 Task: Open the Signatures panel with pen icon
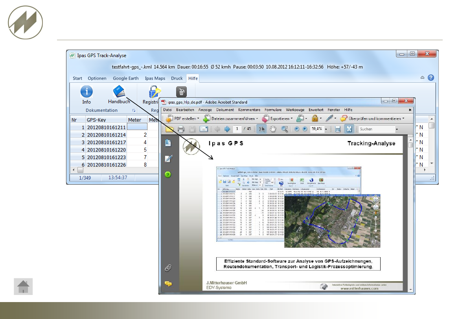click(168, 159)
